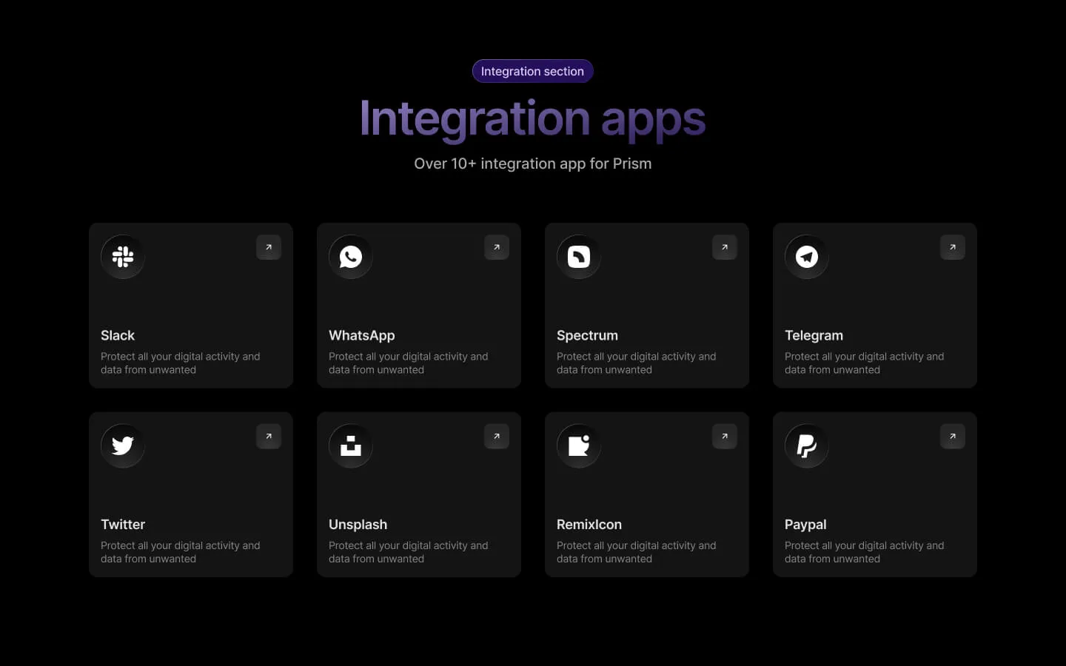Select the Paypal card title
This screenshot has width=1066, height=666.
point(805,525)
